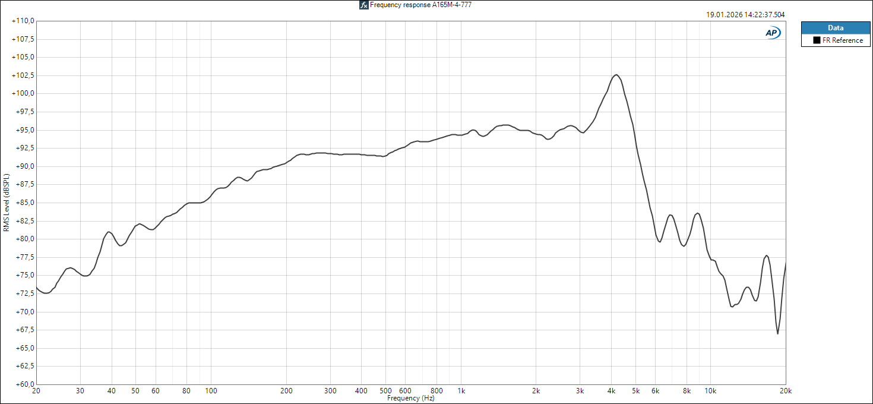Click the 300 Hz frequency axis label
This screenshot has height=404, width=873.
click(330, 391)
